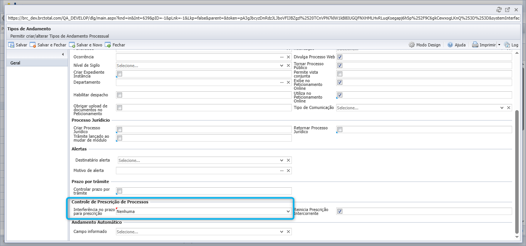Screen dimensions: 526x246
Task: Uncheck Exibe no Peticionamento Online checkbox
Action: [x=340, y=83]
